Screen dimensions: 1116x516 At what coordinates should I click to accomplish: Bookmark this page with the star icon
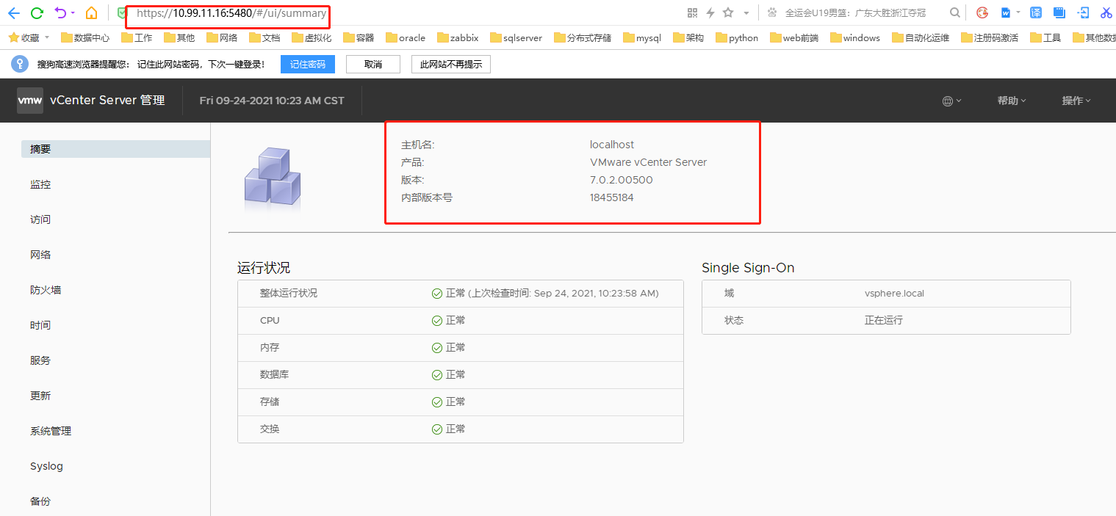coord(728,12)
